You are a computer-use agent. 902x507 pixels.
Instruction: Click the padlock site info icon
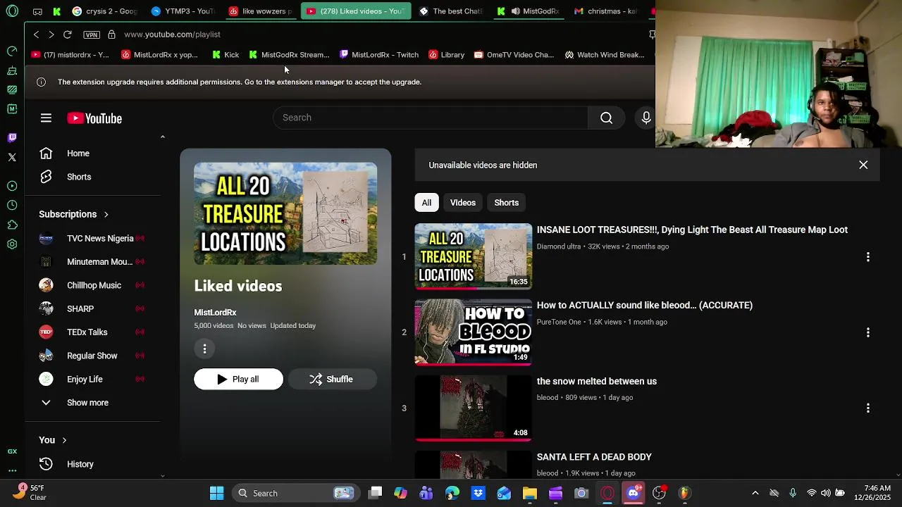click(x=111, y=35)
